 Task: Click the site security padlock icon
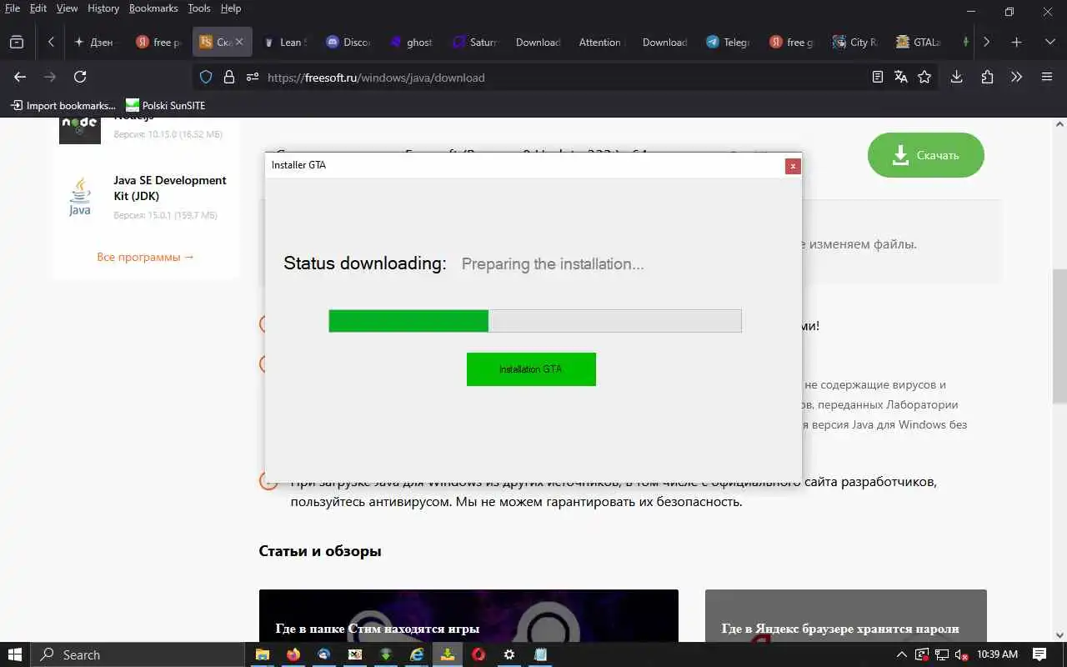click(229, 77)
